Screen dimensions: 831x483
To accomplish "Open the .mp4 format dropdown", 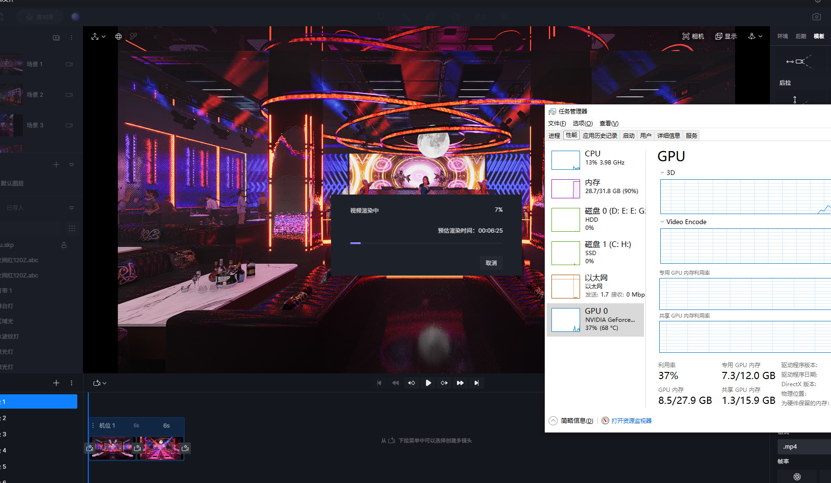I will pos(804,447).
